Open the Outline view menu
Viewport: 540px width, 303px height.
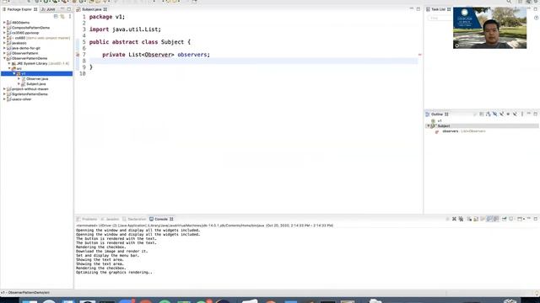tap(522, 114)
